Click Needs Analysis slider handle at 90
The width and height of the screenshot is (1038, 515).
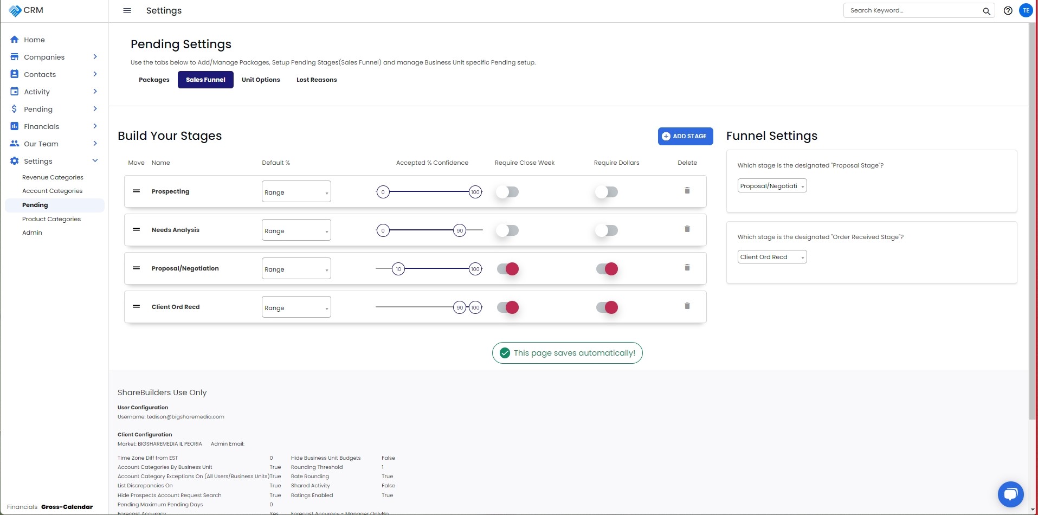click(x=460, y=230)
